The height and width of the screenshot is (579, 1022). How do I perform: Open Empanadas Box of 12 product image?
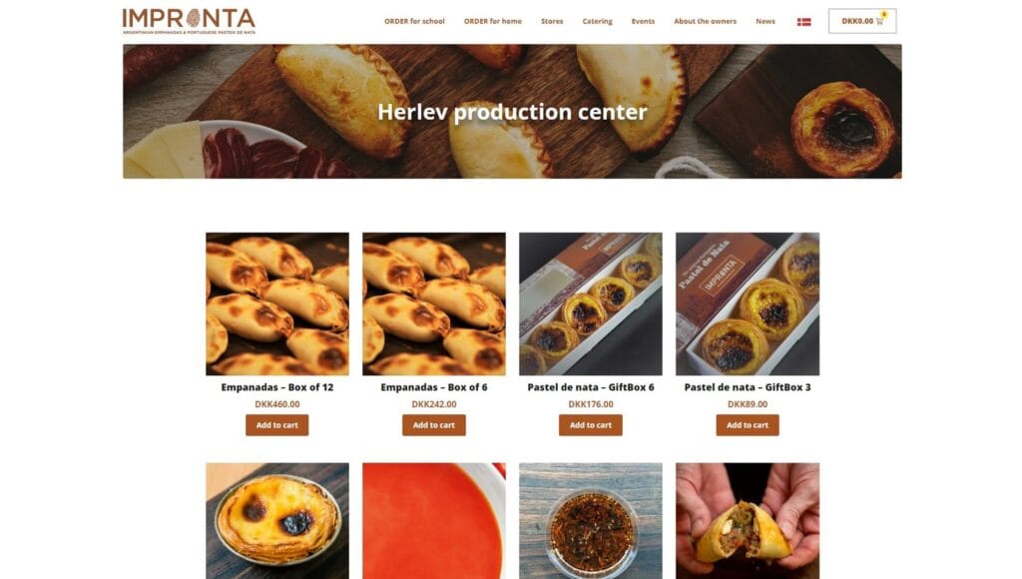coord(277,303)
